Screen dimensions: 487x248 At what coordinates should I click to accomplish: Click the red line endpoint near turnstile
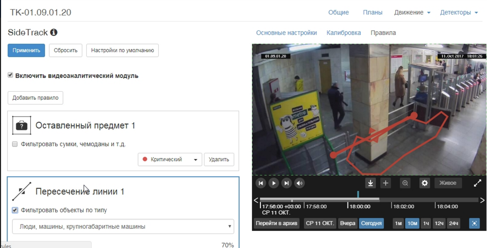[414, 115]
